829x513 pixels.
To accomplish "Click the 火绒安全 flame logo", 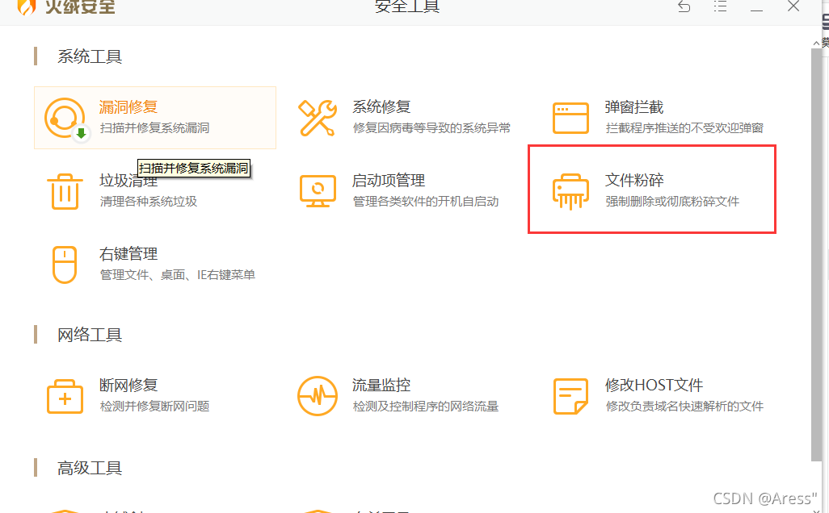I will point(27,7).
